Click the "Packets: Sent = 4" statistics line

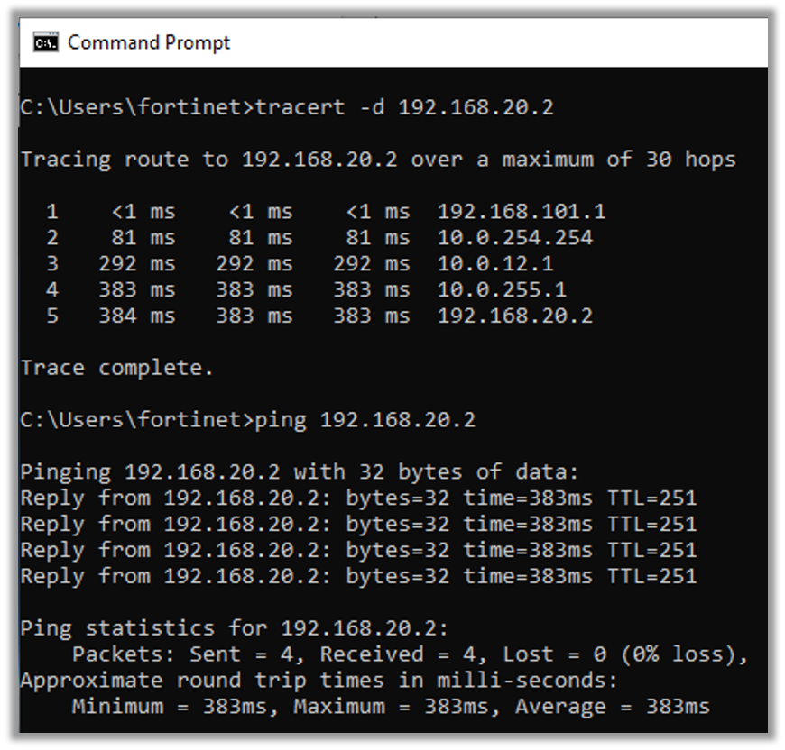pyautogui.click(x=410, y=654)
